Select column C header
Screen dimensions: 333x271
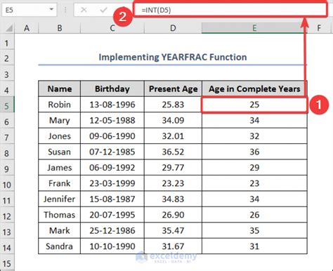(112, 28)
